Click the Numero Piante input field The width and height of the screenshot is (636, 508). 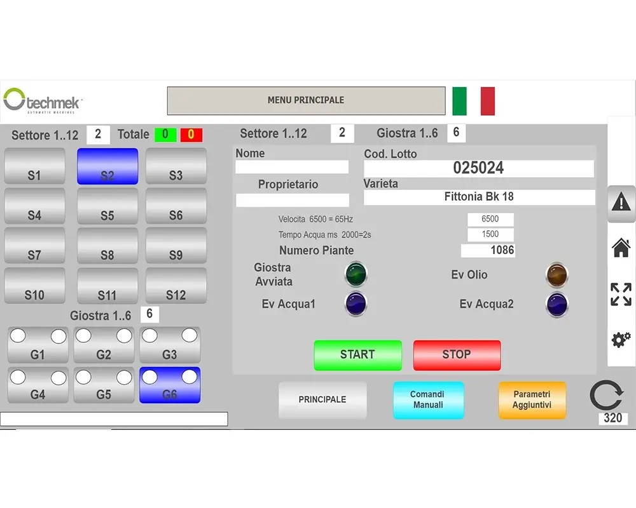(x=488, y=250)
